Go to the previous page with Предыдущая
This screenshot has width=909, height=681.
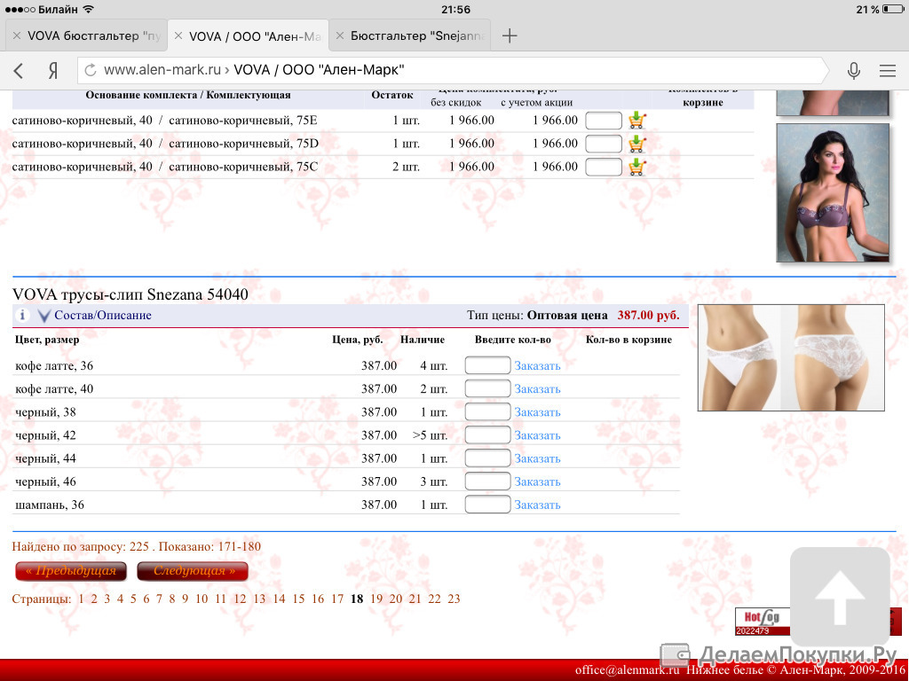pos(71,571)
